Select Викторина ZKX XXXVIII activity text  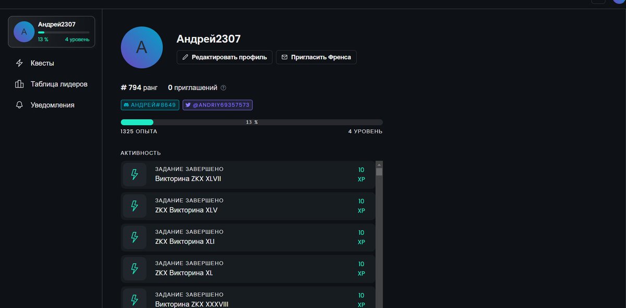pos(191,304)
